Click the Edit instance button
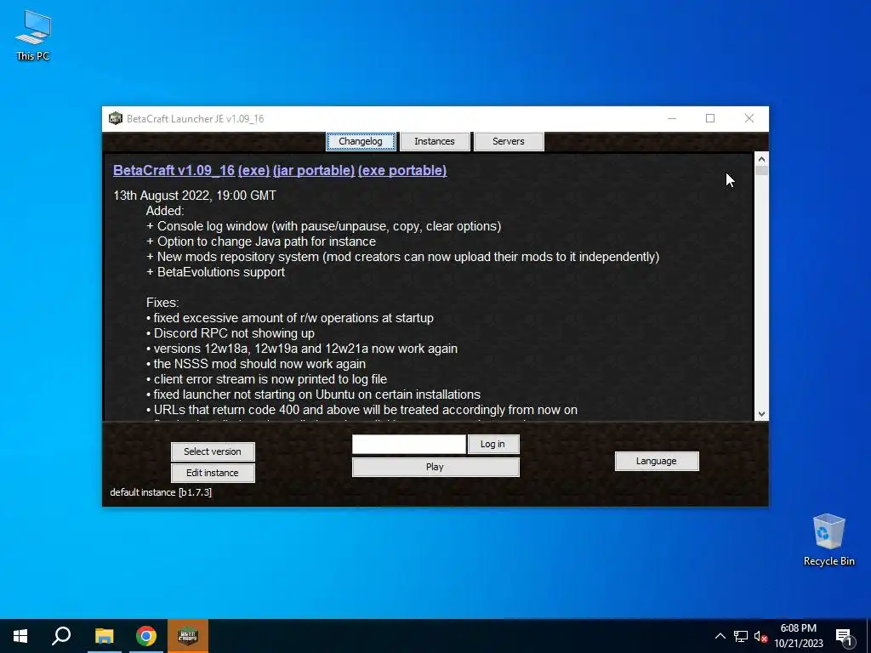871x653 pixels. tap(213, 473)
